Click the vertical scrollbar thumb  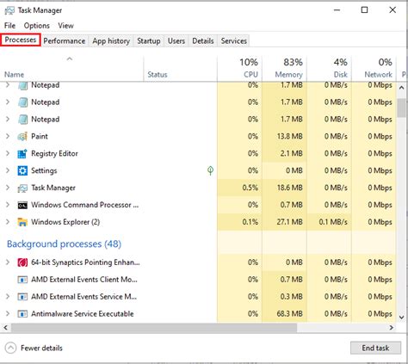point(402,108)
